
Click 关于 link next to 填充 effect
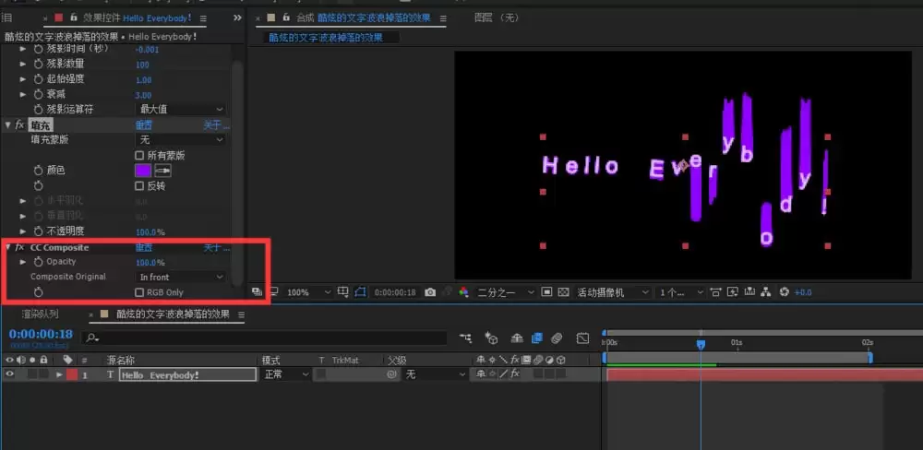[216, 125]
